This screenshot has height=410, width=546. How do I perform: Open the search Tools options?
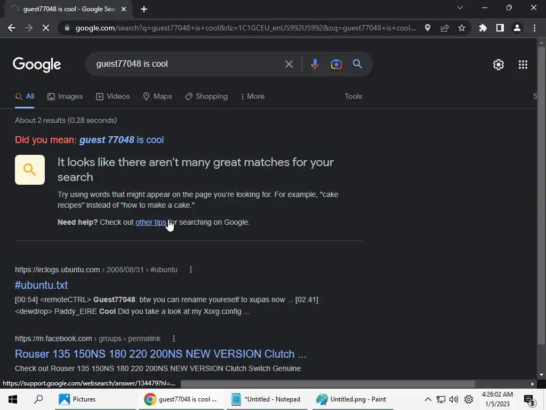tap(353, 97)
